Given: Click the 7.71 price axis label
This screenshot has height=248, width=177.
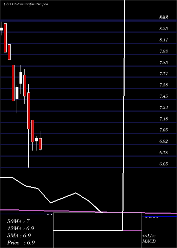Looking at the screenshot, I should point(164,74).
